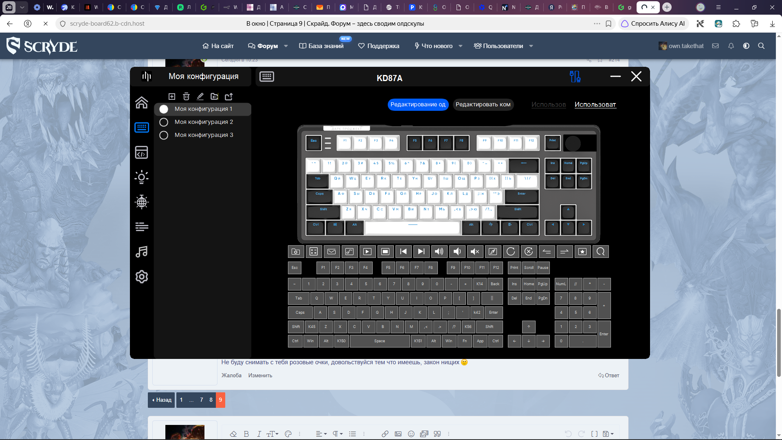Screen dimensions: 782x440
Task: Rename the configuration with the pencil icon
Action: (200, 97)
